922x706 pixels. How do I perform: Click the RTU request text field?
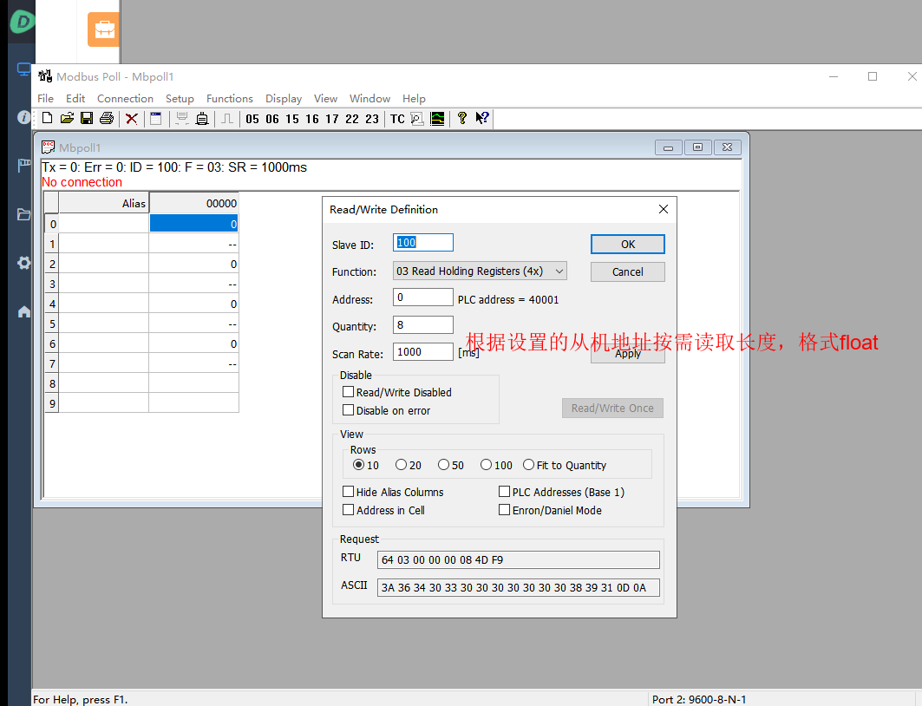tap(518, 559)
